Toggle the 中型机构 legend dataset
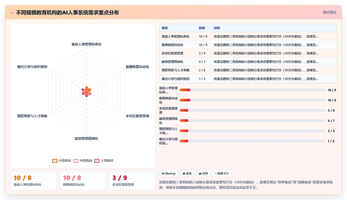The image size is (347, 200). 83,161
